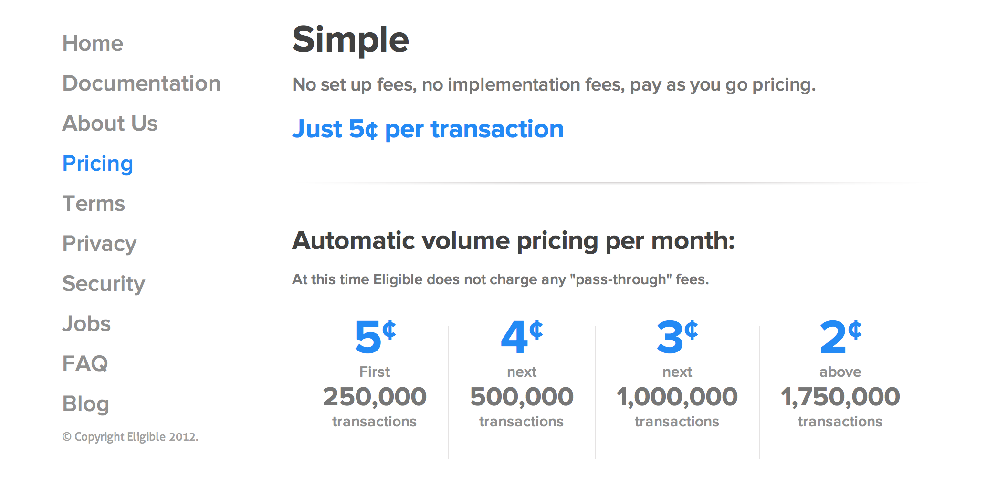Navigate to the Security page
The image size is (987, 496).
tap(104, 284)
